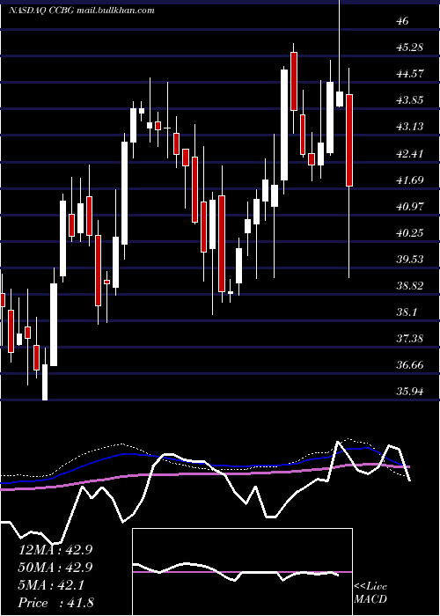Click the 38.1 price axis label

coord(407,312)
